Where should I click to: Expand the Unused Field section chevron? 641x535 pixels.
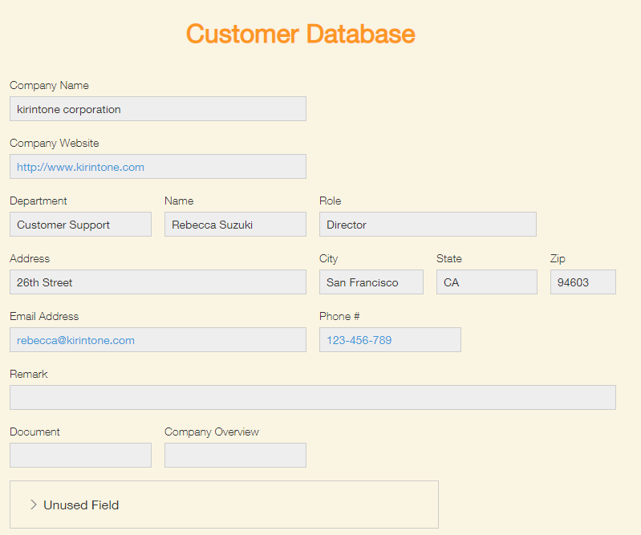[x=34, y=505]
